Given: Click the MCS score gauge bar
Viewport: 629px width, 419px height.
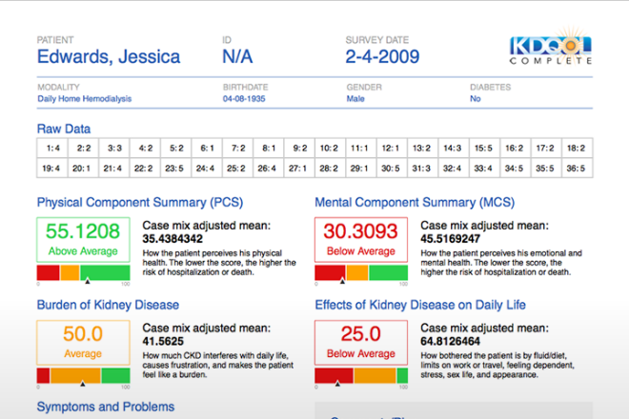Looking at the screenshot, I should (x=361, y=273).
